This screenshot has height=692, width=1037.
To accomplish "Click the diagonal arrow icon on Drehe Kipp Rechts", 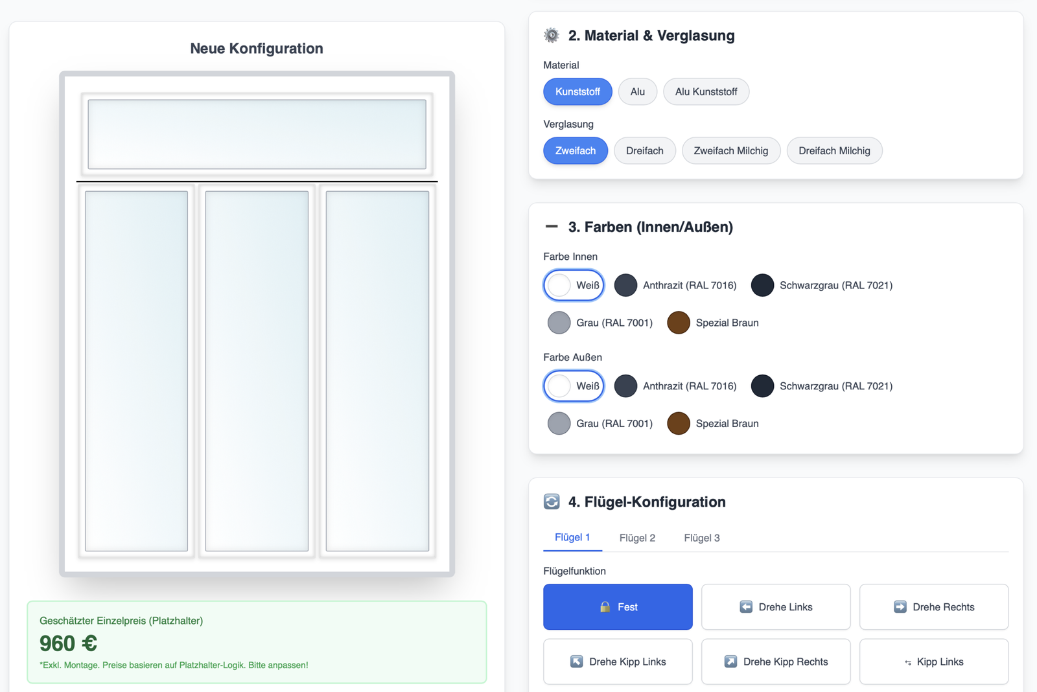I will pos(730,662).
